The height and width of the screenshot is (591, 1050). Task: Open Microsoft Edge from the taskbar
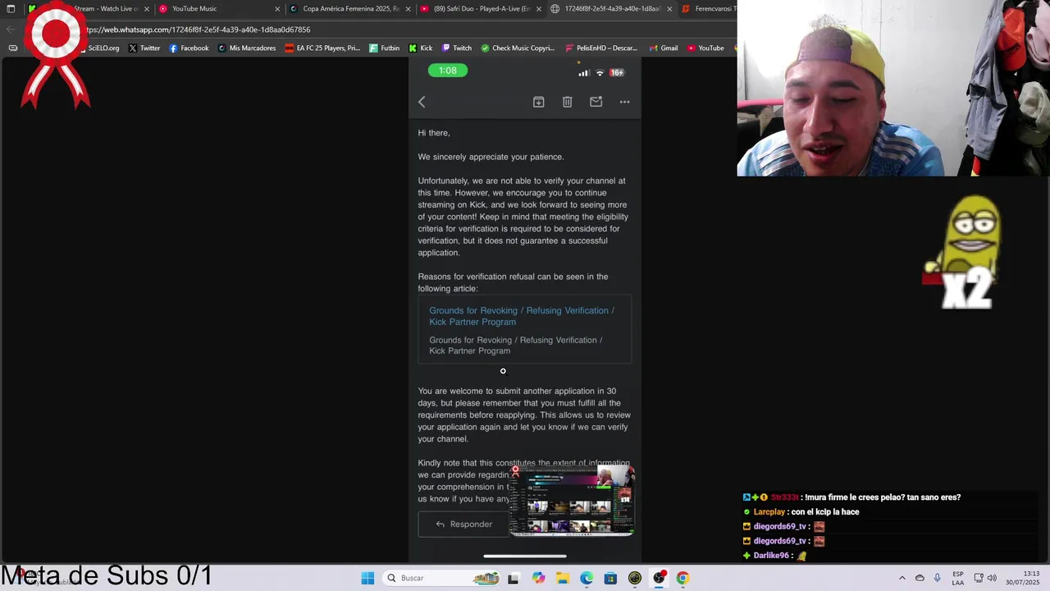click(x=587, y=578)
